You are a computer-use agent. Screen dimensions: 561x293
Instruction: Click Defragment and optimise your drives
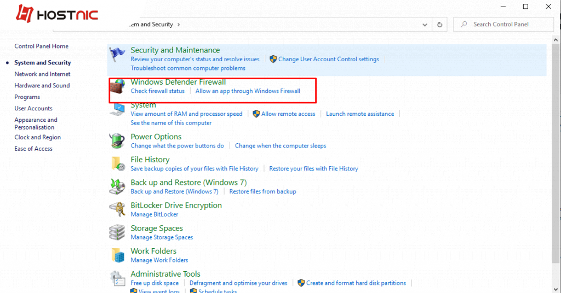click(x=238, y=283)
